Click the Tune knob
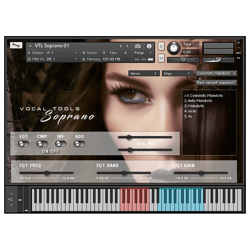This screenshot has height=250, width=250. (174, 48)
